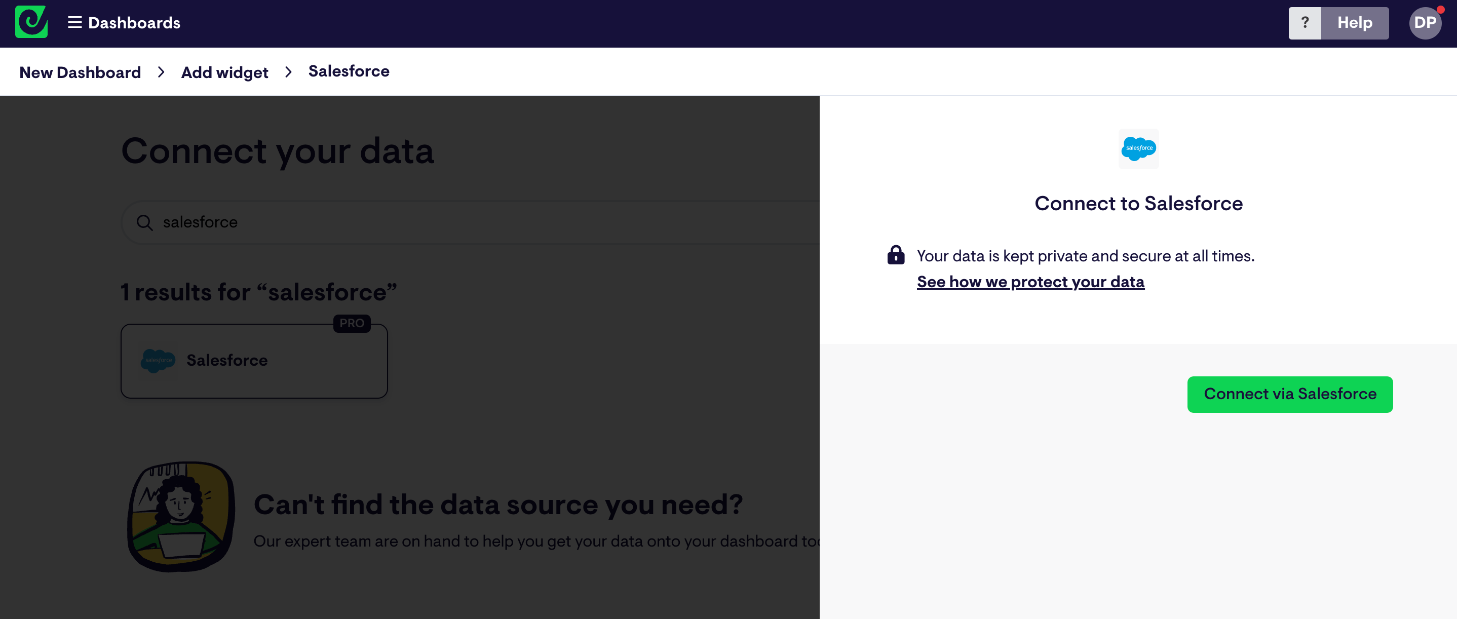This screenshot has width=1457, height=619.
Task: Open the hamburger navigation menu
Action: [74, 23]
